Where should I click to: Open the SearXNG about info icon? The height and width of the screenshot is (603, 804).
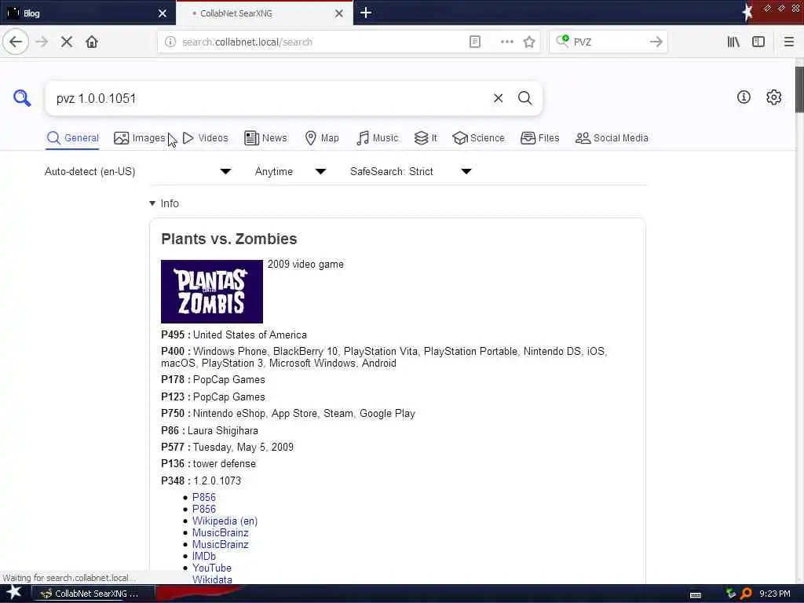[x=744, y=97]
